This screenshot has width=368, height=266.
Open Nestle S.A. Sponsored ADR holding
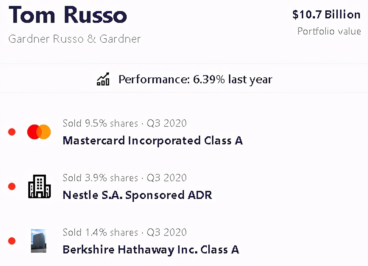[x=137, y=195]
